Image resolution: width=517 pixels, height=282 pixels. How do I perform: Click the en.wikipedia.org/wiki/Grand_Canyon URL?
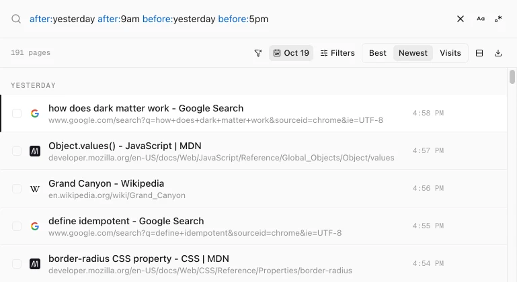pyautogui.click(x=117, y=195)
